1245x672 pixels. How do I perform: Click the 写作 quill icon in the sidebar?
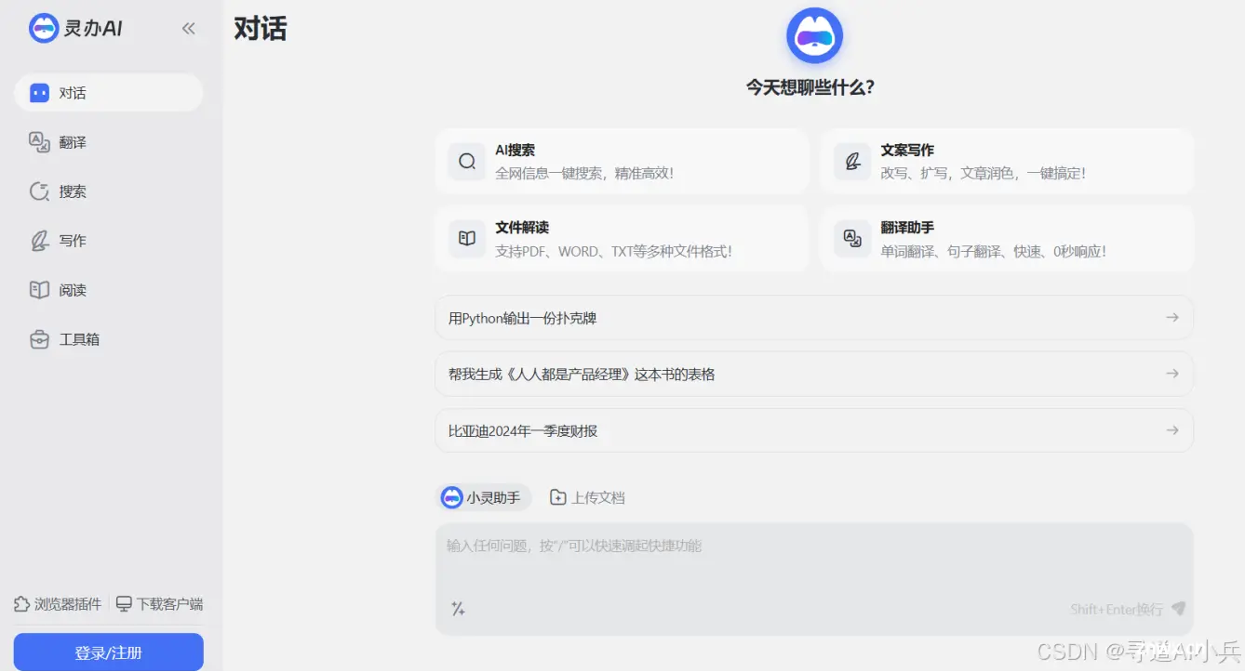[39, 241]
